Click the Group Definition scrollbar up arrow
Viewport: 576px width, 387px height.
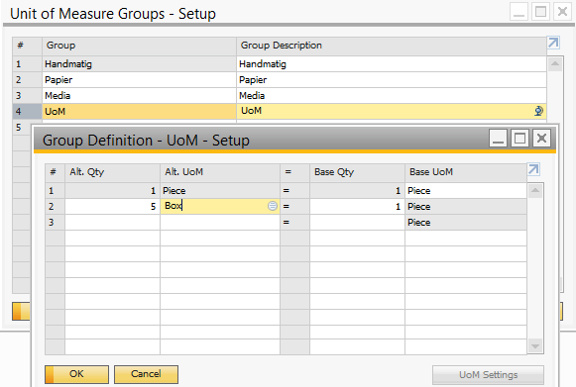click(535, 190)
